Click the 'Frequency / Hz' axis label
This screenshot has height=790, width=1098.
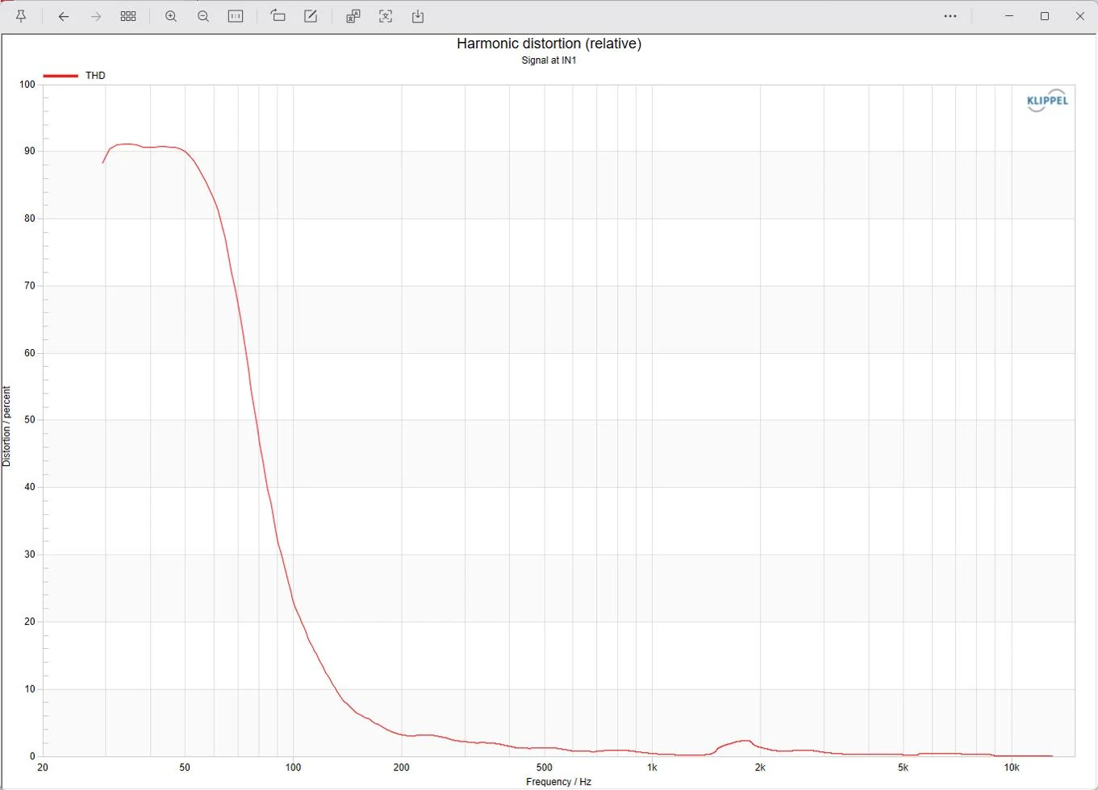558,782
